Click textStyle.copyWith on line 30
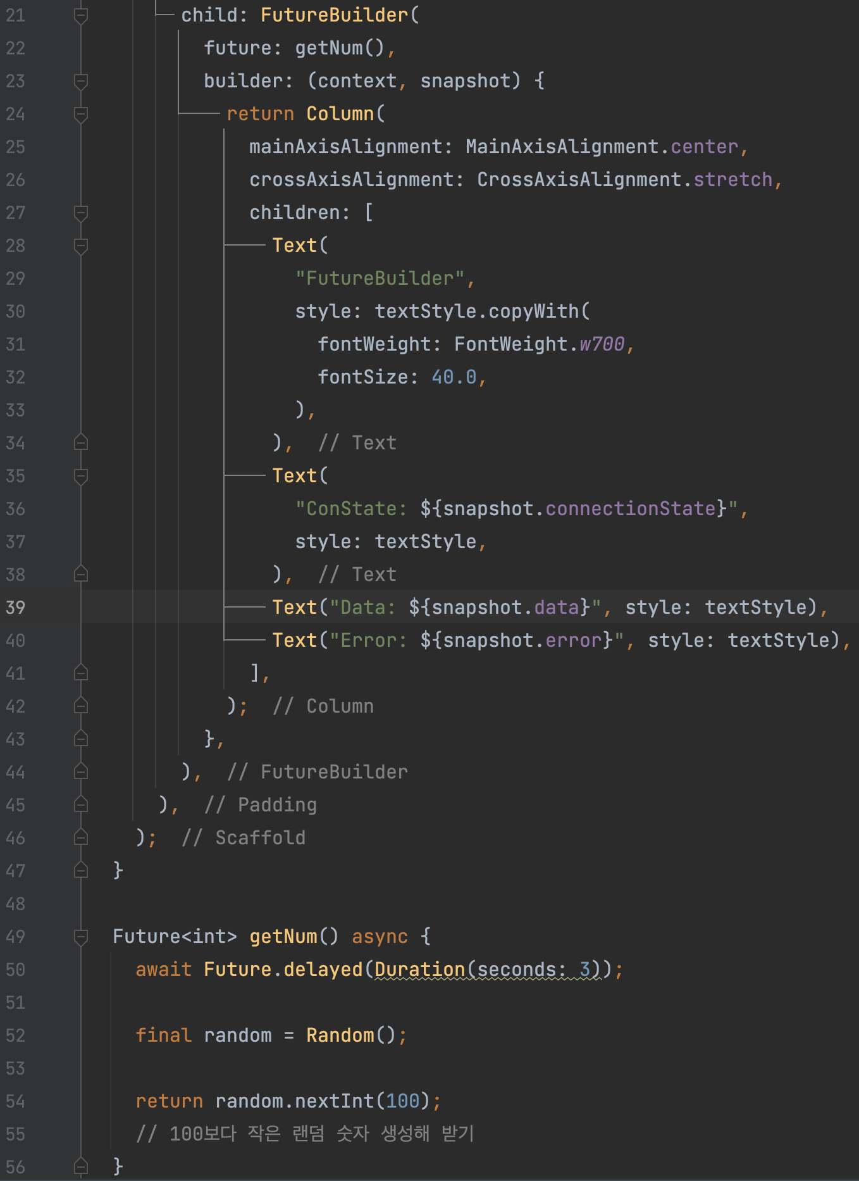The height and width of the screenshot is (1181, 859). [477, 311]
